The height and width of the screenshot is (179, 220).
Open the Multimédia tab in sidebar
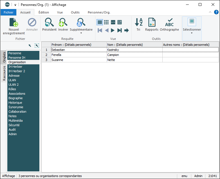point(15,121)
